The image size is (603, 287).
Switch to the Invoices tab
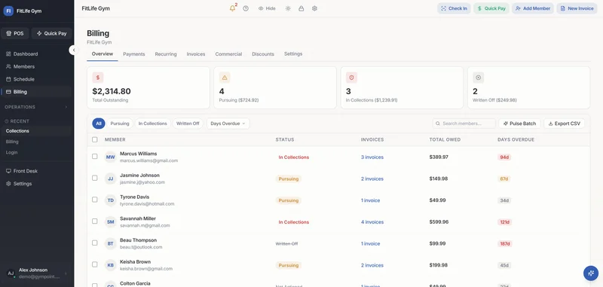pyautogui.click(x=196, y=54)
